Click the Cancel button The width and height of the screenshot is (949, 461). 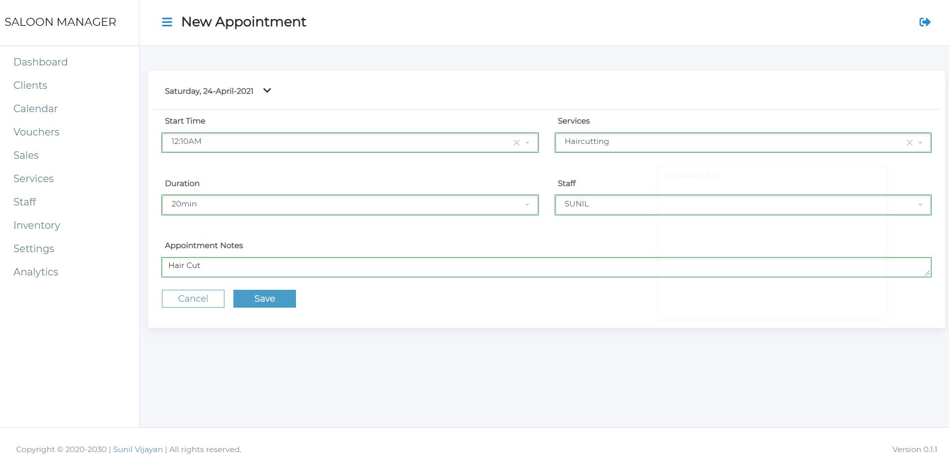(193, 299)
